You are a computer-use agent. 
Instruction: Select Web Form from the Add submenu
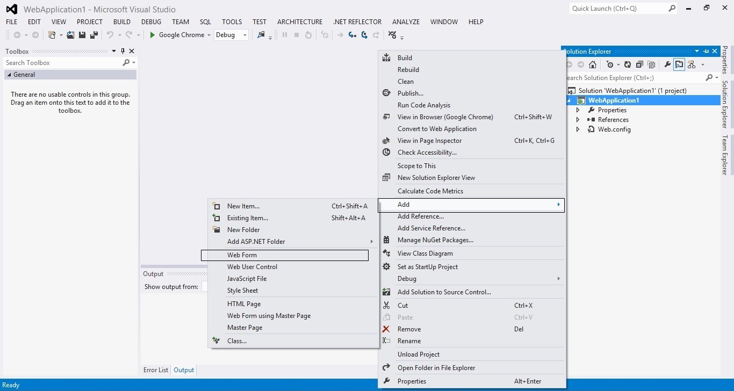tap(242, 255)
